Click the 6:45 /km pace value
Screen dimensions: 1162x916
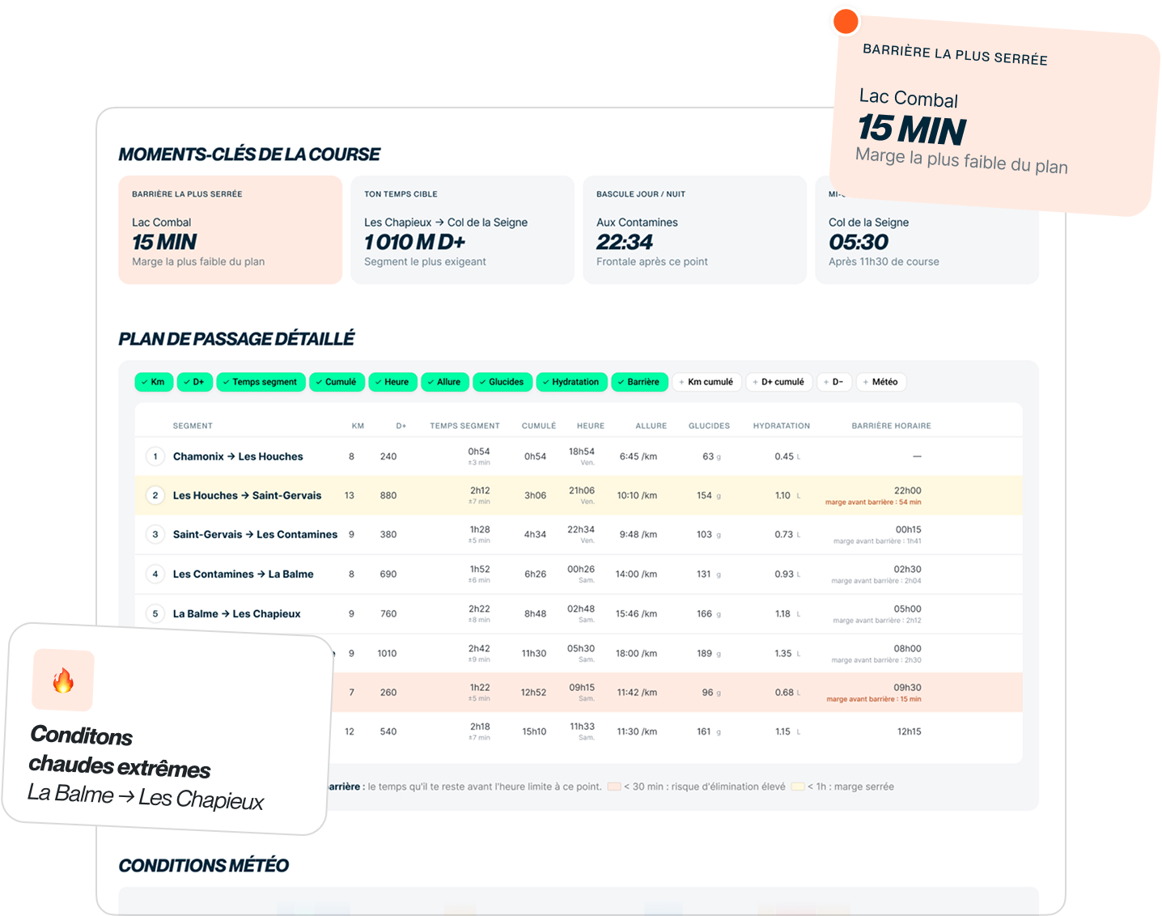pos(638,456)
